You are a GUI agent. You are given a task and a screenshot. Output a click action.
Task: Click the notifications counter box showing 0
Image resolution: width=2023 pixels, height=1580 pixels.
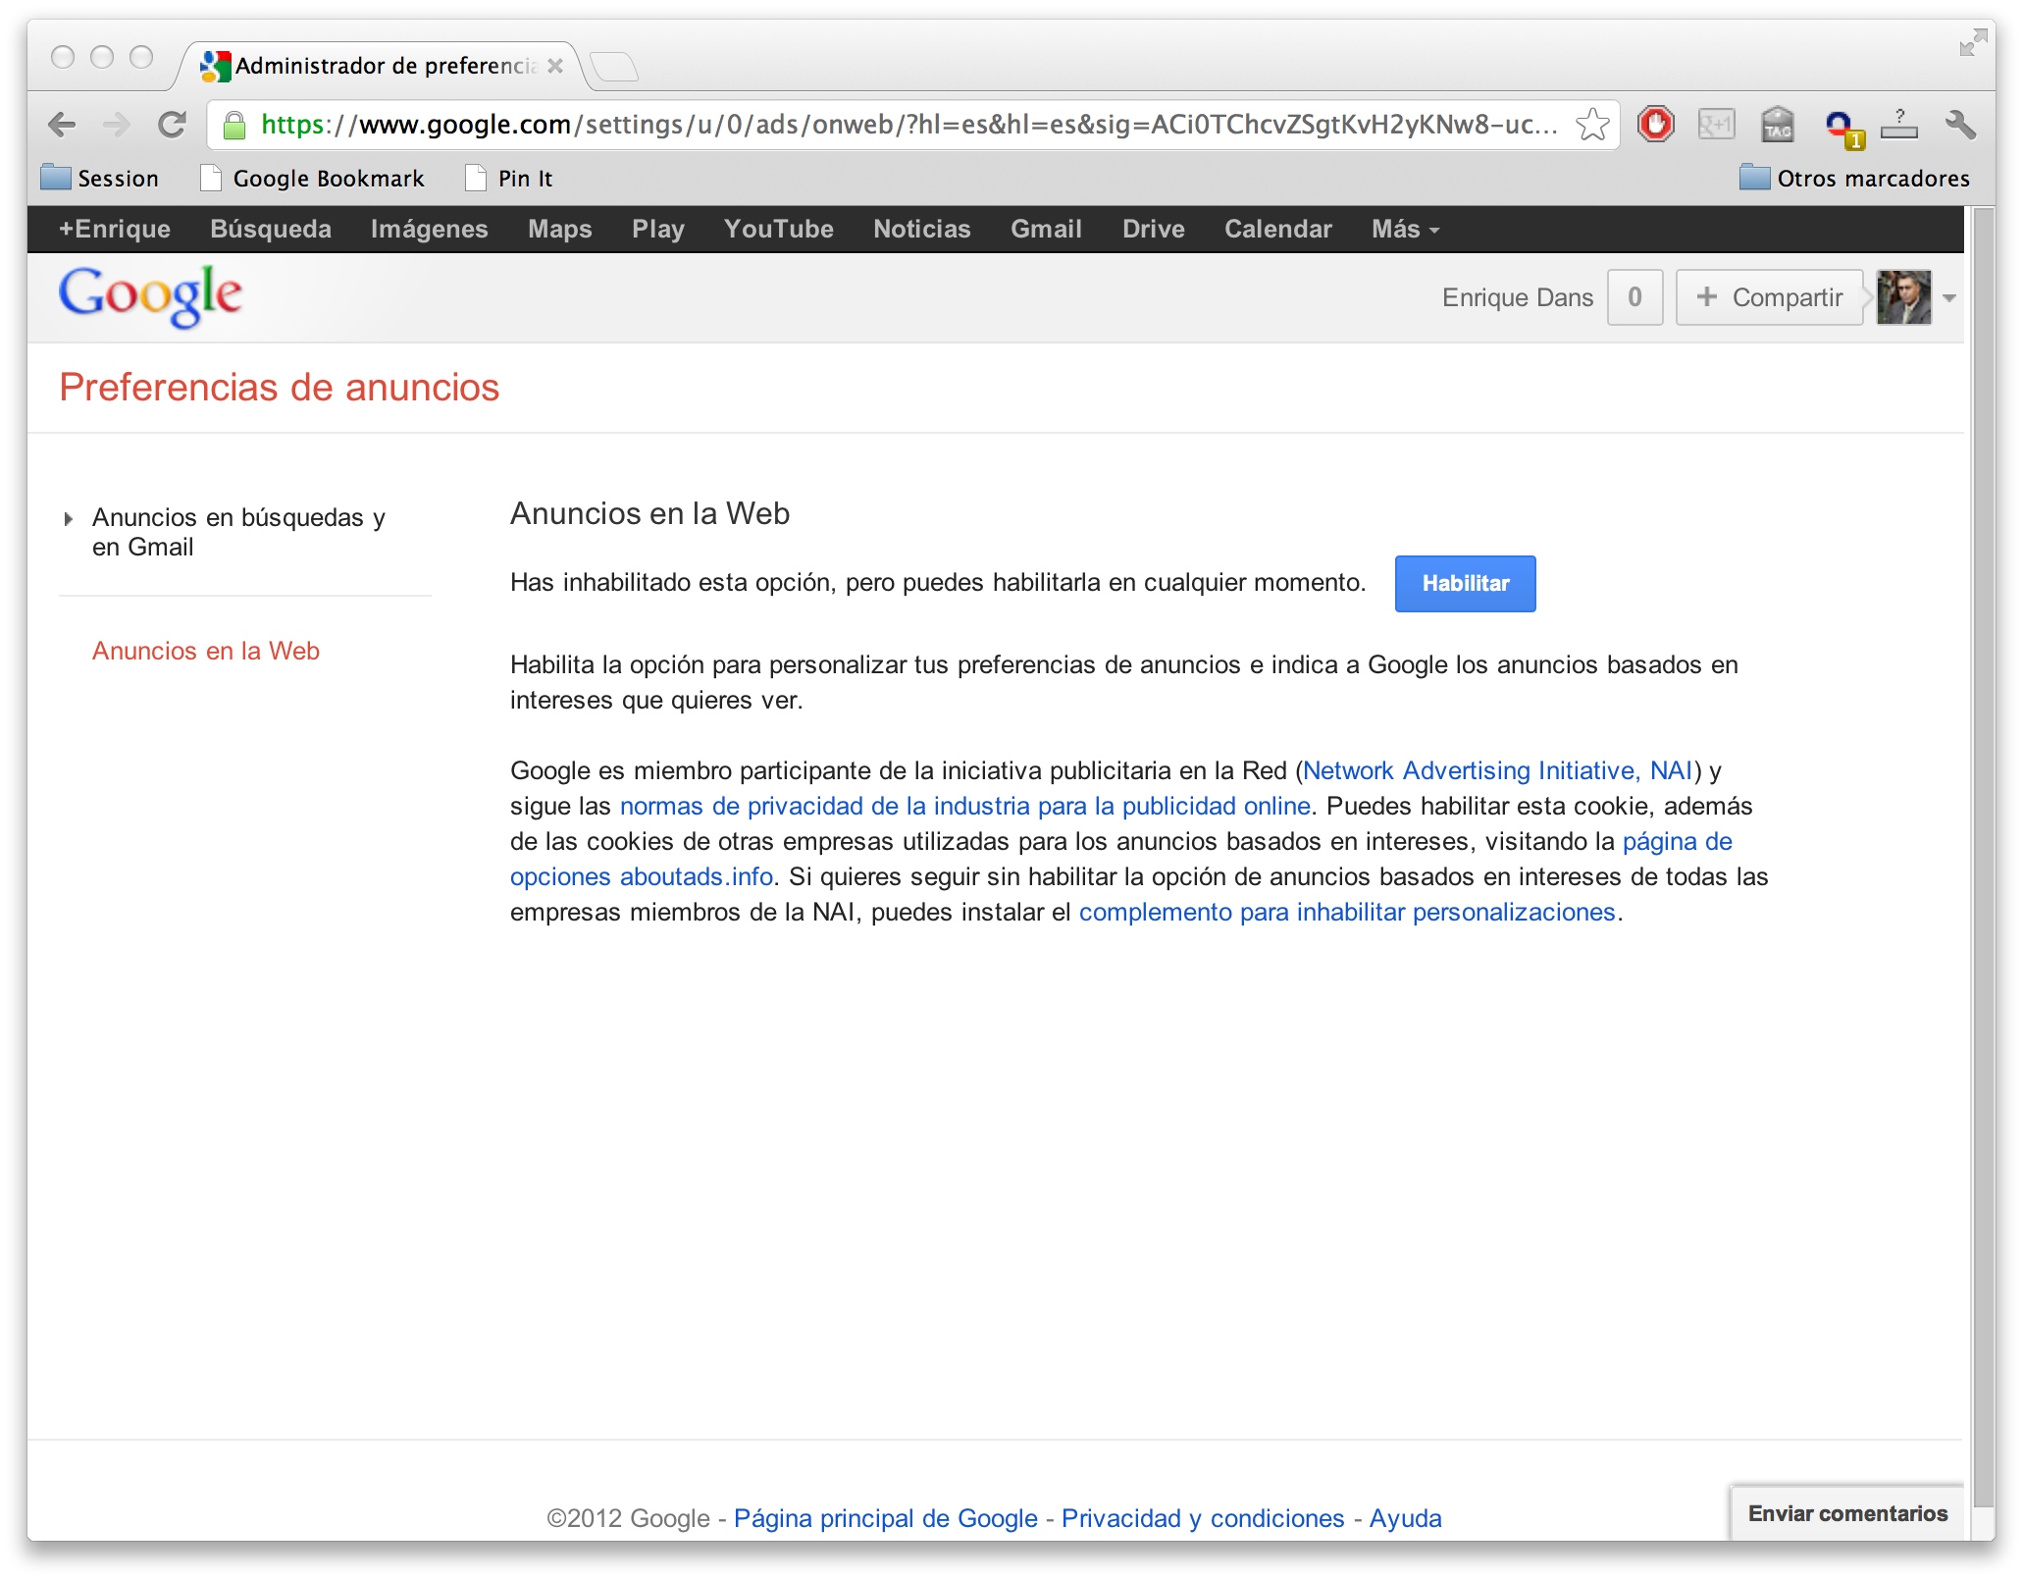coord(1634,297)
